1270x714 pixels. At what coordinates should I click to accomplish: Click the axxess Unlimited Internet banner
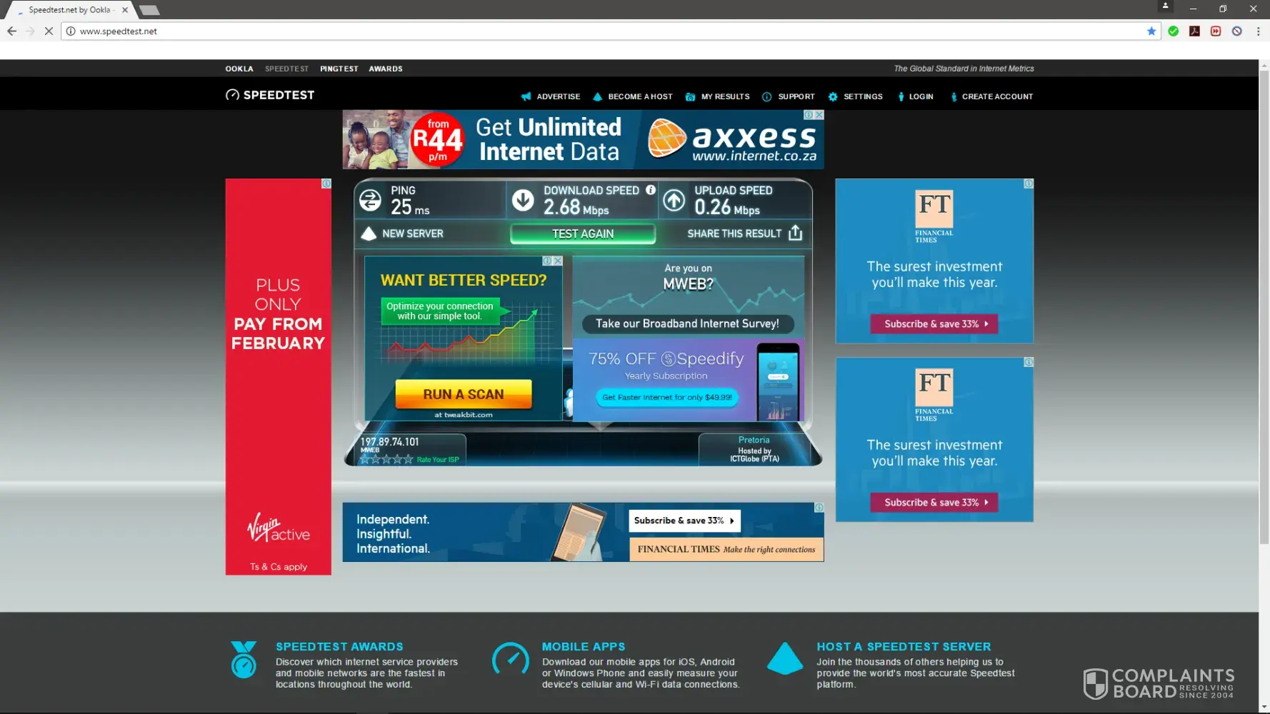point(583,139)
